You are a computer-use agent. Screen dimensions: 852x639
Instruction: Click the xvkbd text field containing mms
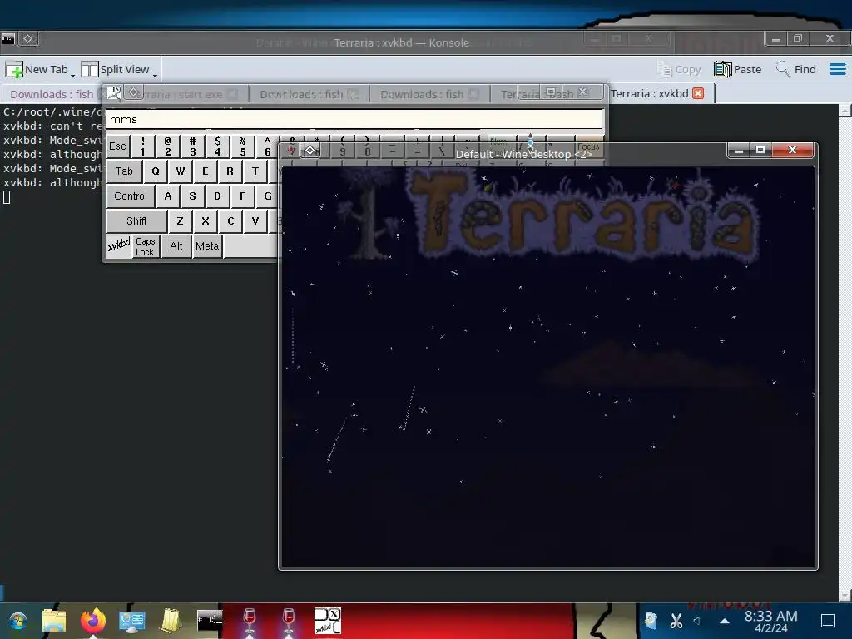(x=354, y=119)
